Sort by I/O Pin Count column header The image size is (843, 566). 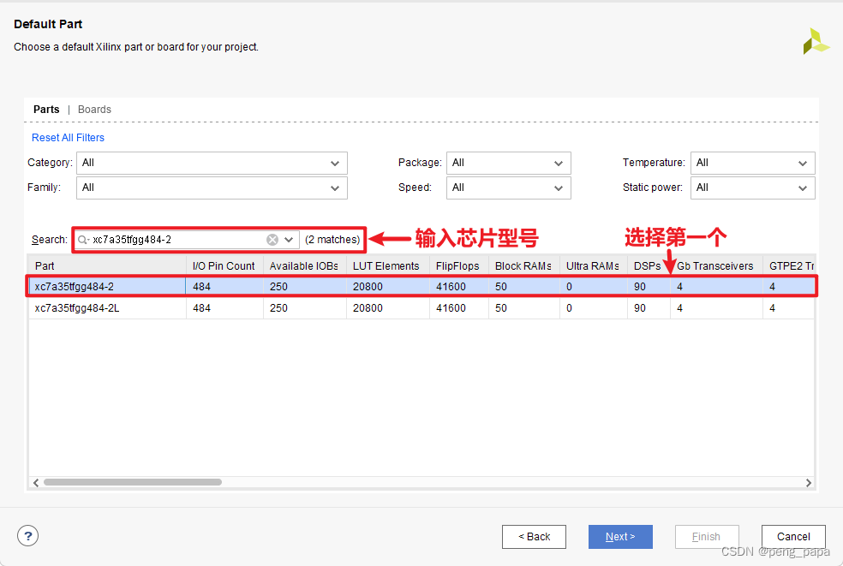click(224, 266)
